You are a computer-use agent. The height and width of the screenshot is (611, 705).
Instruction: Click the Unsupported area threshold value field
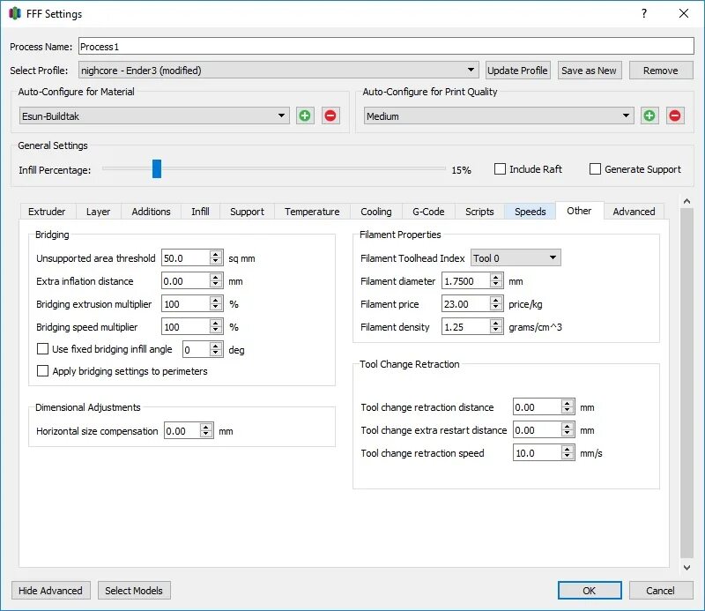[186, 257]
